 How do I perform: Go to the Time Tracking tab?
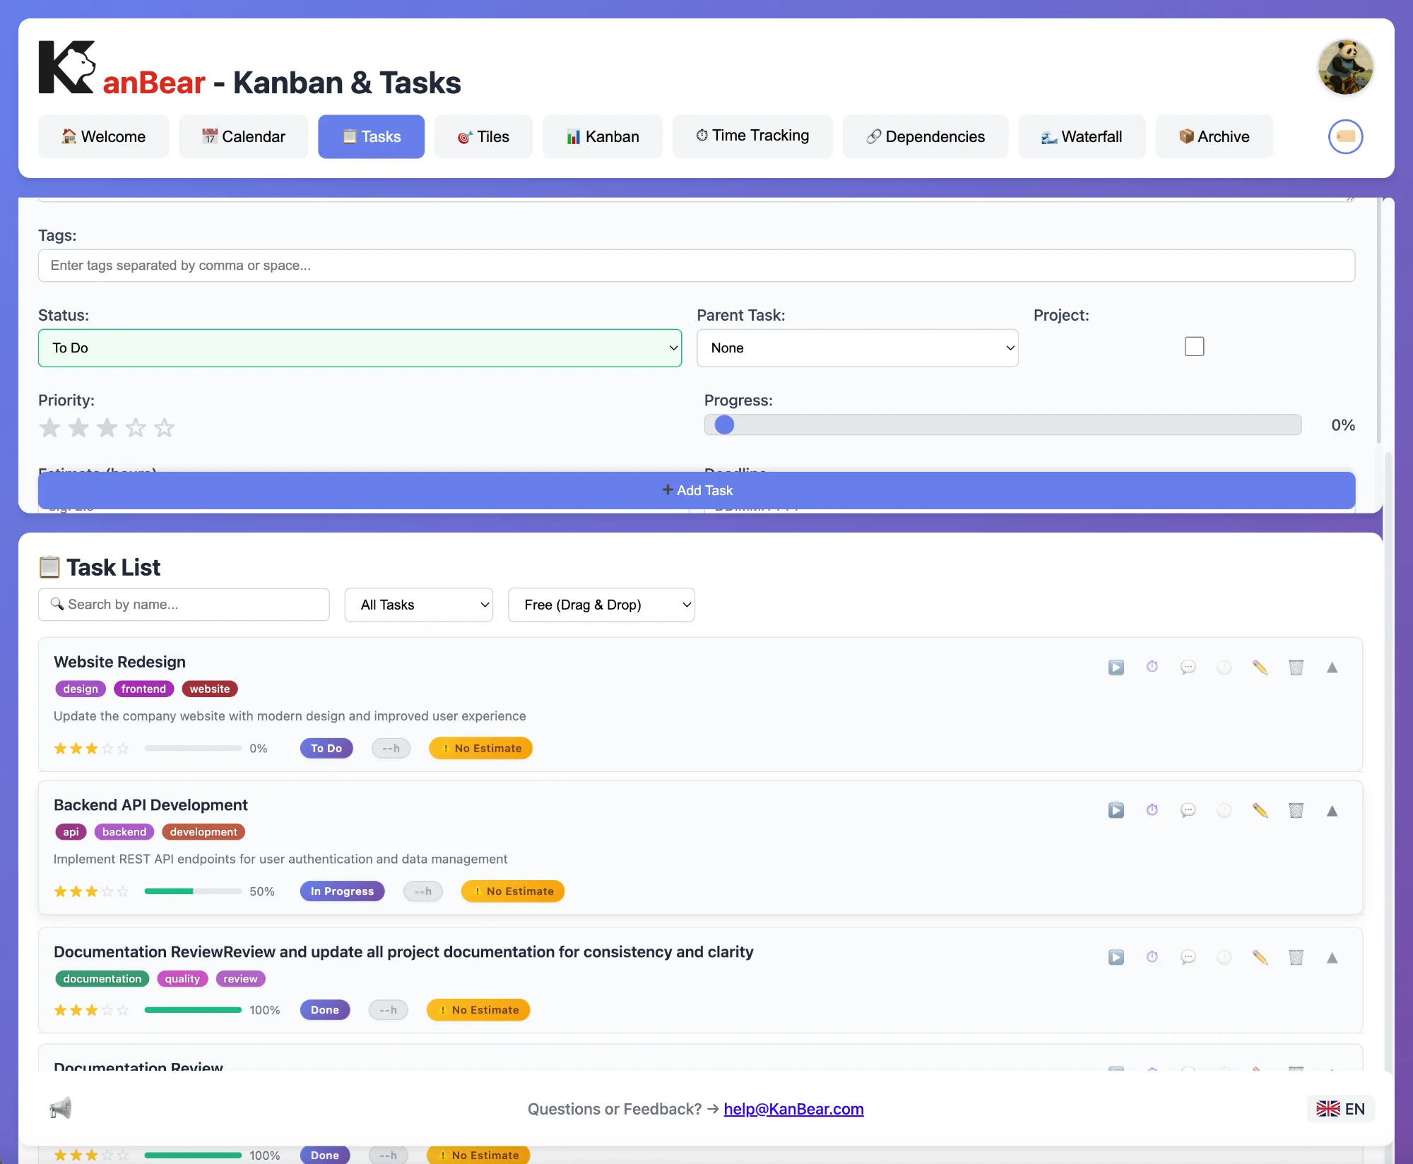pos(752,136)
